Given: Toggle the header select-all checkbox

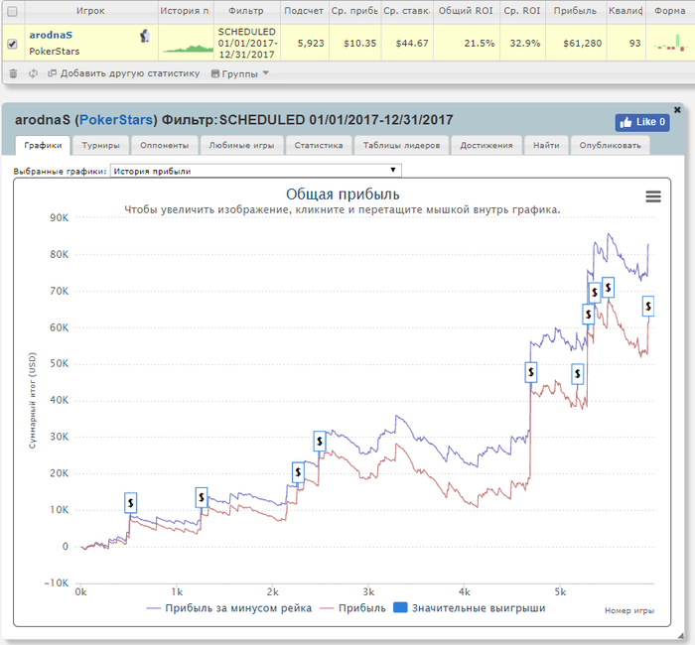Looking at the screenshot, I should tap(12, 12).
